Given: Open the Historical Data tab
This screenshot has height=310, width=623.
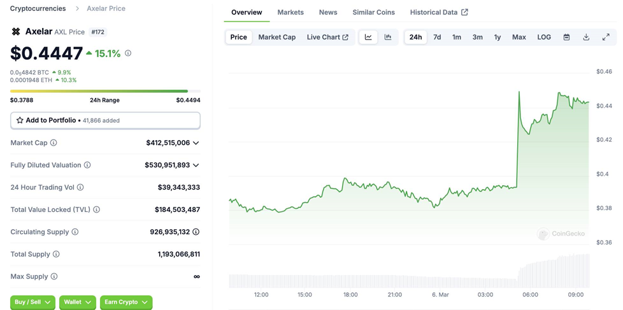Looking at the screenshot, I should [439, 12].
